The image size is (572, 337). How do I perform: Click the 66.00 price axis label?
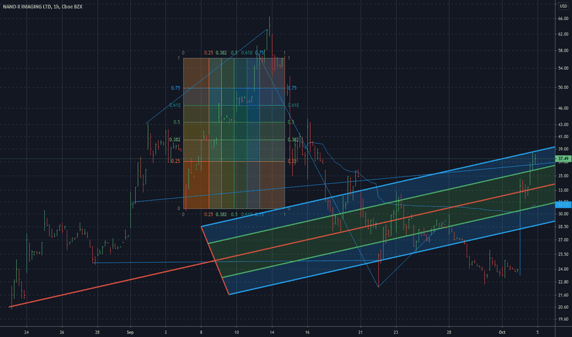[x=563, y=18]
